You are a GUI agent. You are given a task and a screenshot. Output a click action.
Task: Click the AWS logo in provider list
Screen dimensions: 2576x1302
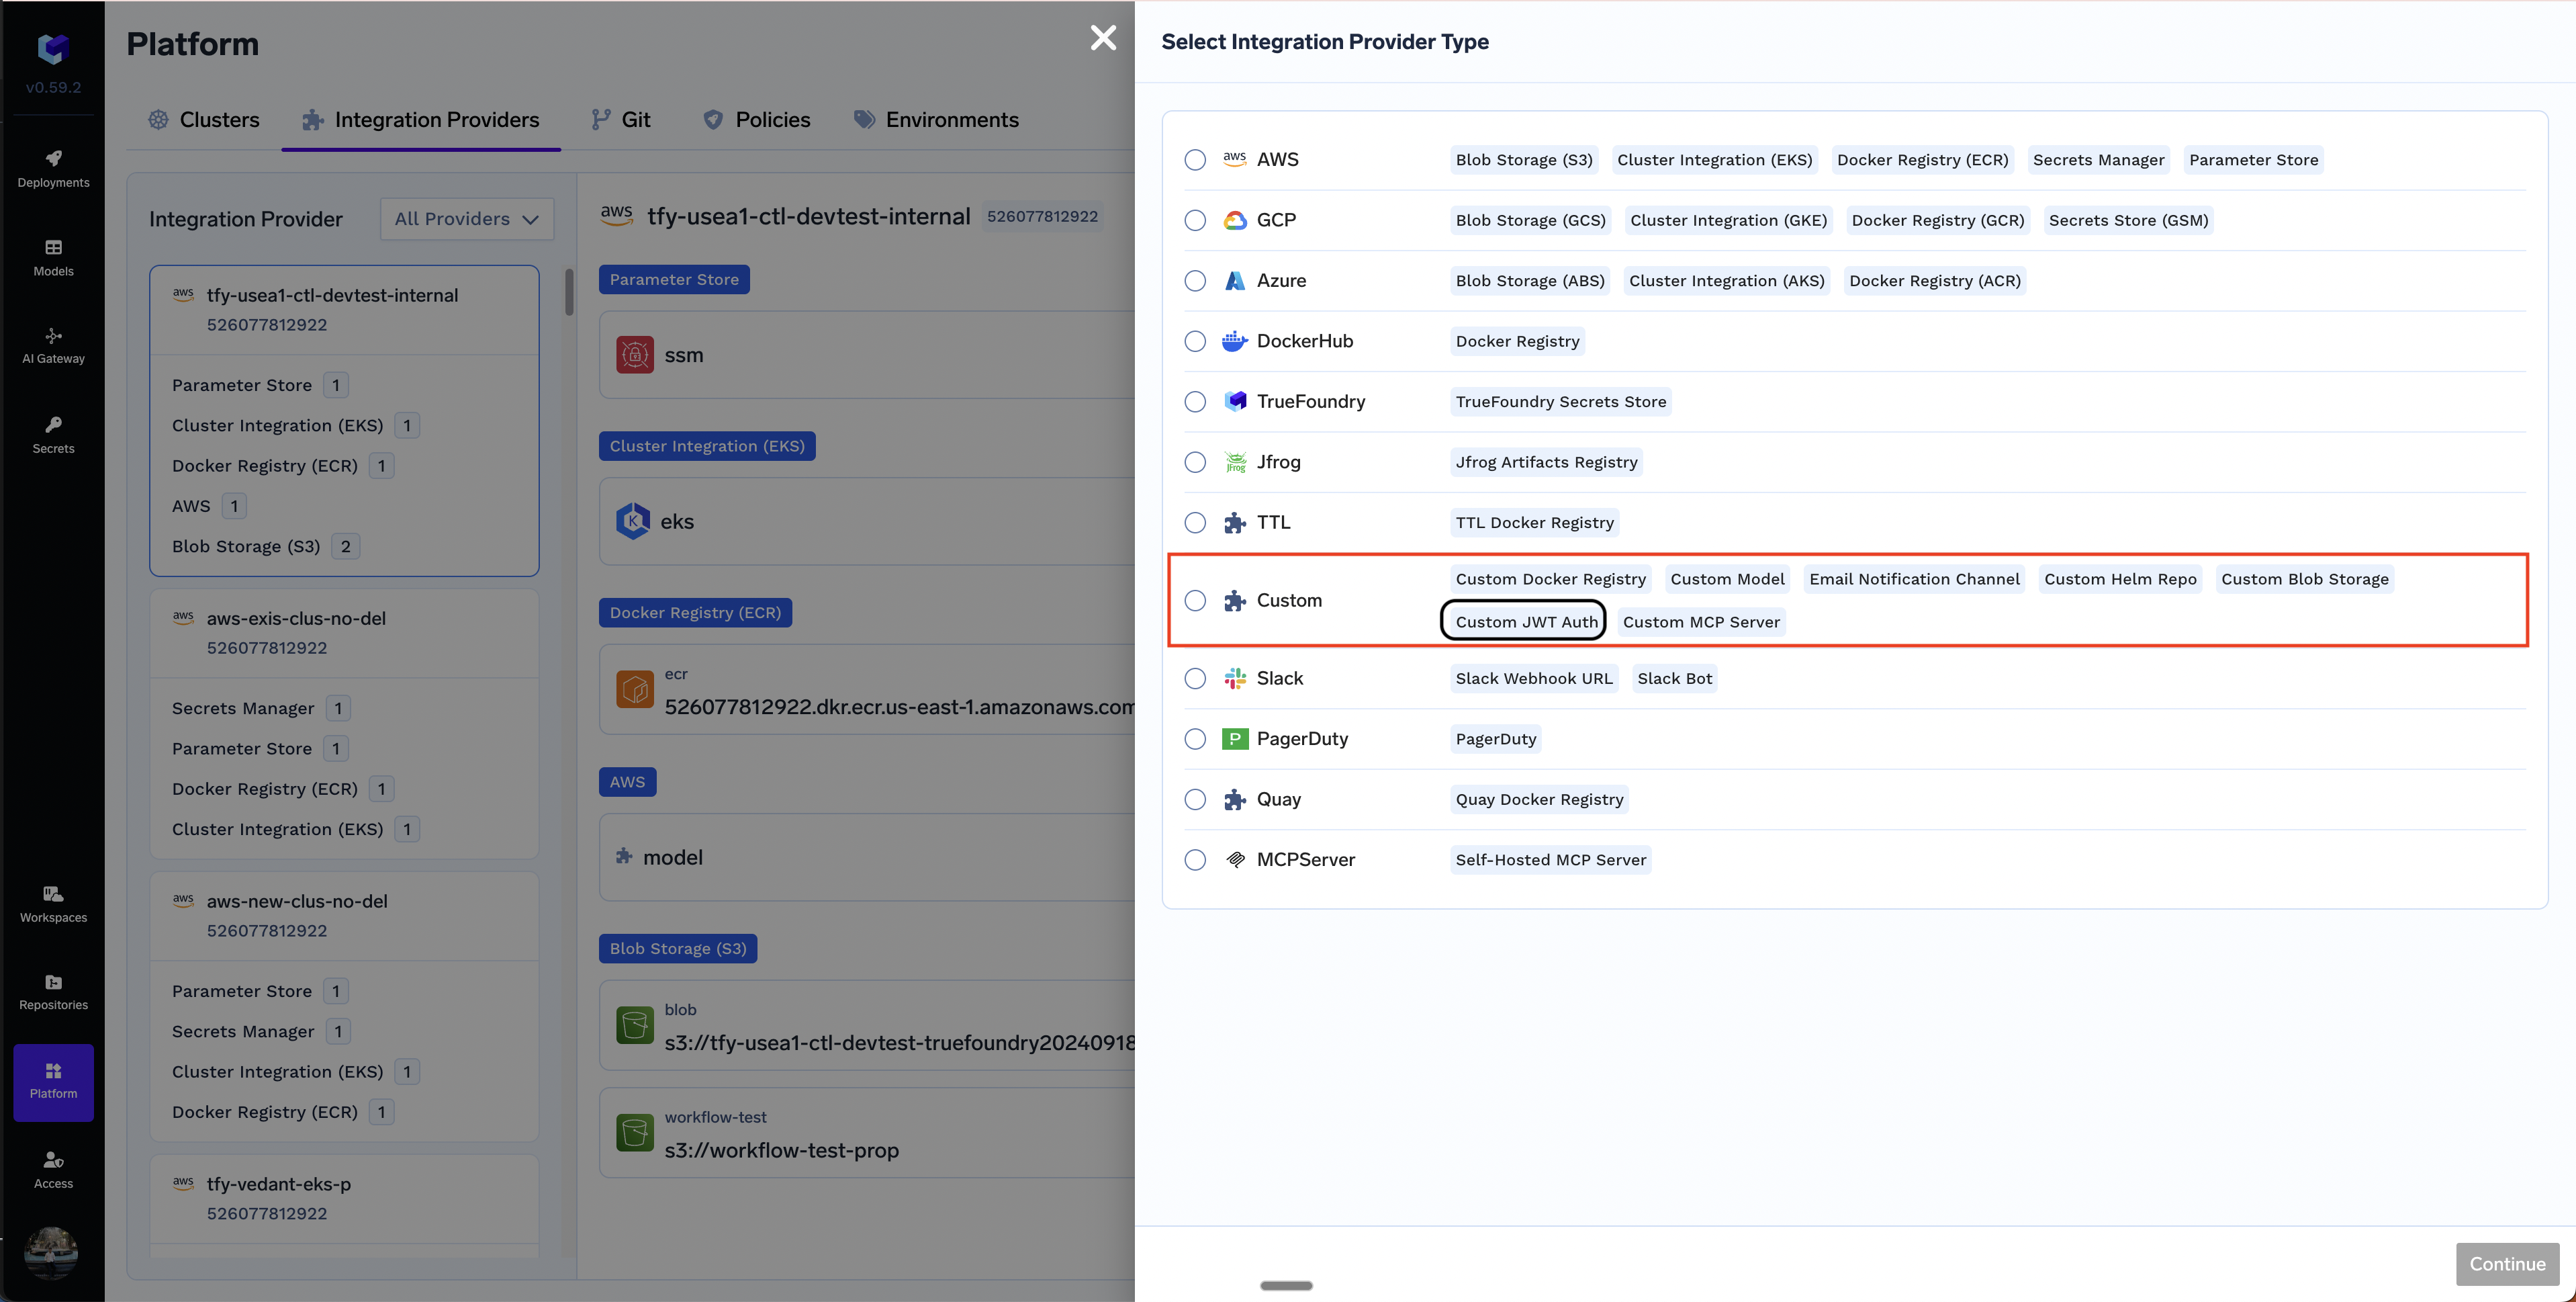coord(1235,159)
